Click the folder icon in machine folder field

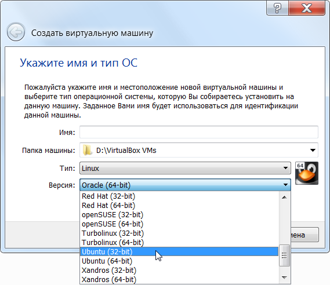point(87,150)
